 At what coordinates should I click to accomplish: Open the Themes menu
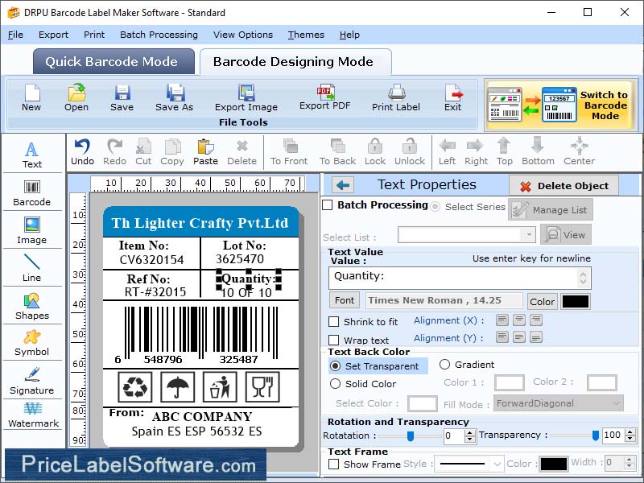pyautogui.click(x=305, y=35)
